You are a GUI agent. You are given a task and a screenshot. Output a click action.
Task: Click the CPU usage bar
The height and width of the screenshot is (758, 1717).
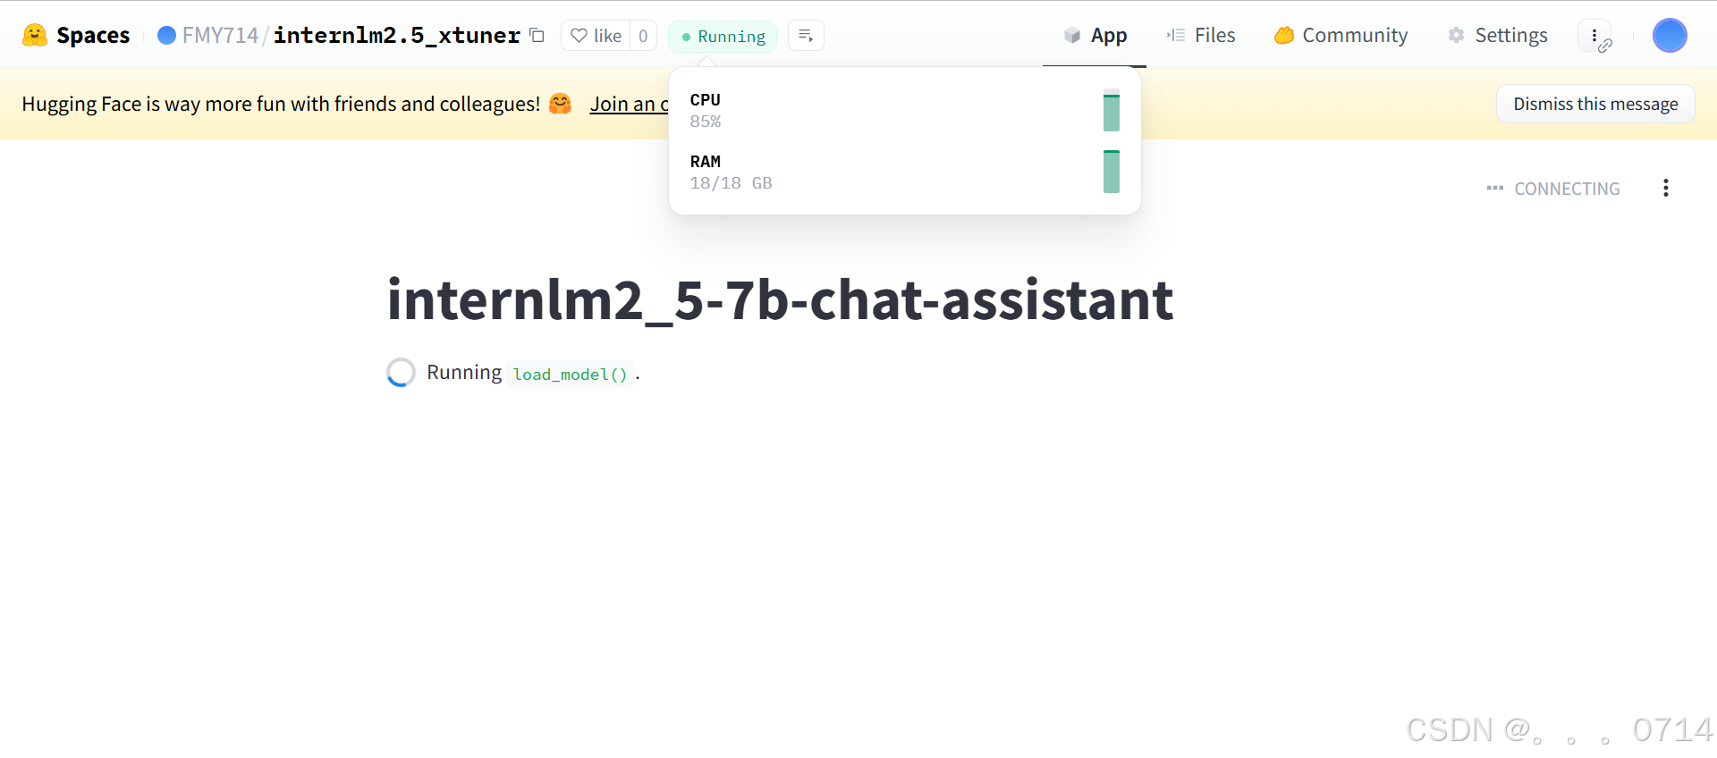click(1112, 110)
